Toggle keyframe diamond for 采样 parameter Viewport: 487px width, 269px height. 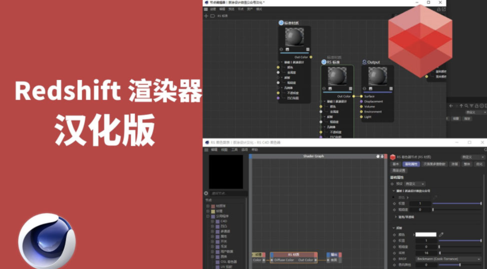pyautogui.click(x=394, y=253)
